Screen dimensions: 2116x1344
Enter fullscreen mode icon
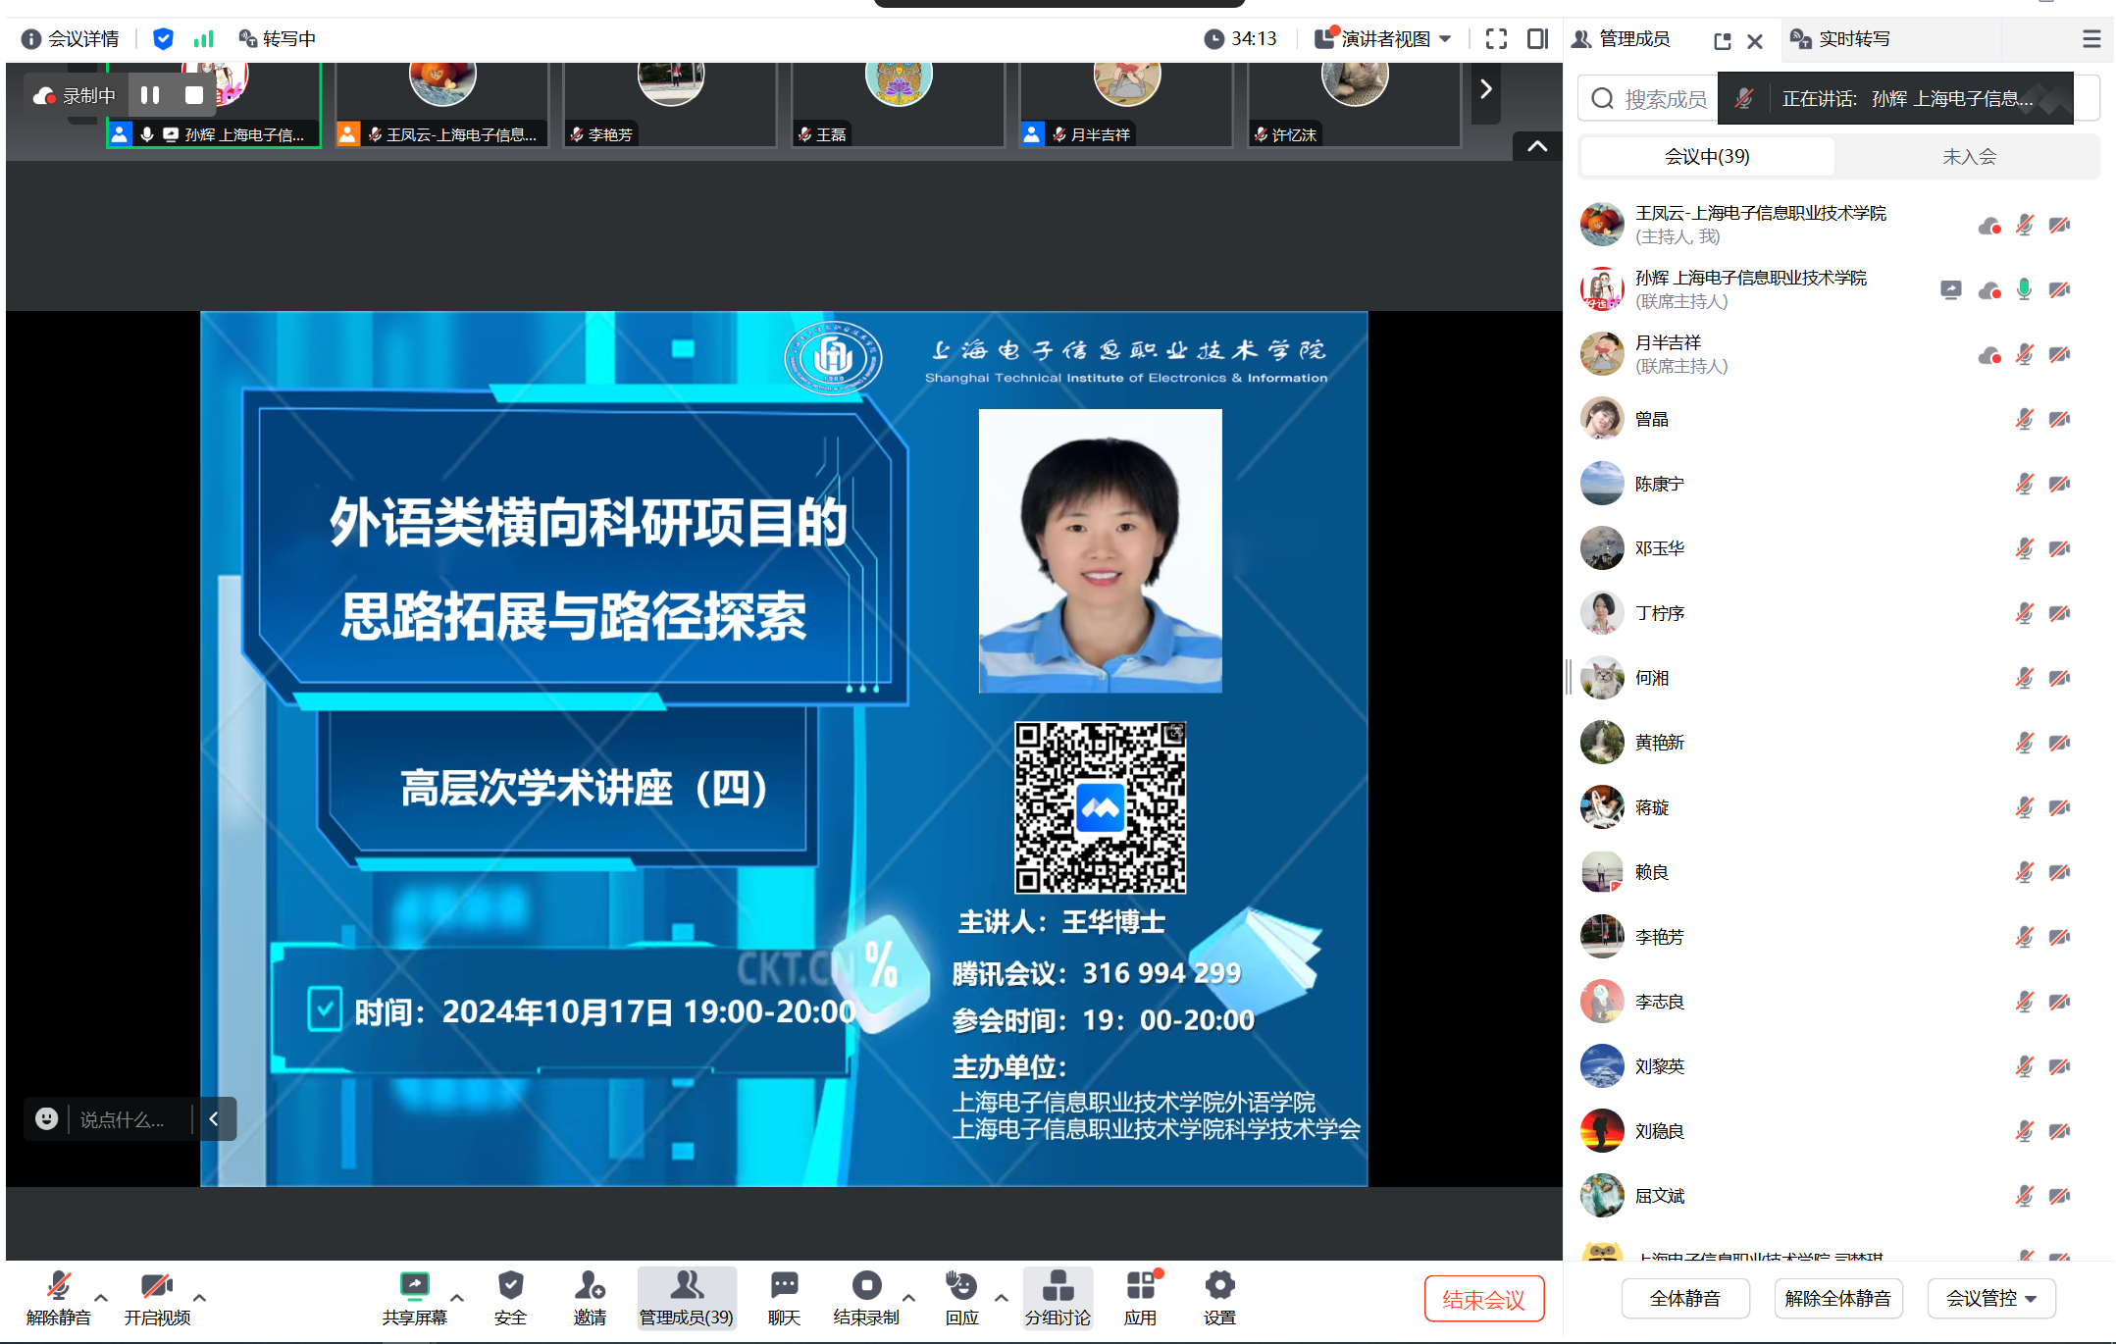1496,39
